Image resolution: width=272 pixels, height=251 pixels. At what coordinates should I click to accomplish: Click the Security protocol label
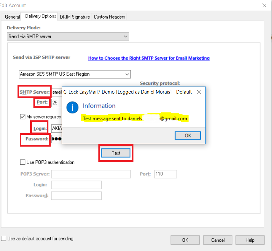point(160,83)
